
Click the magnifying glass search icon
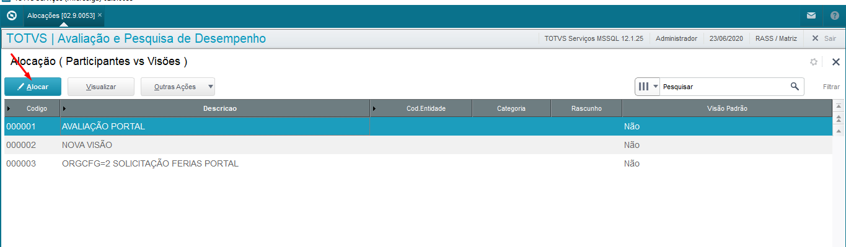[x=795, y=86]
